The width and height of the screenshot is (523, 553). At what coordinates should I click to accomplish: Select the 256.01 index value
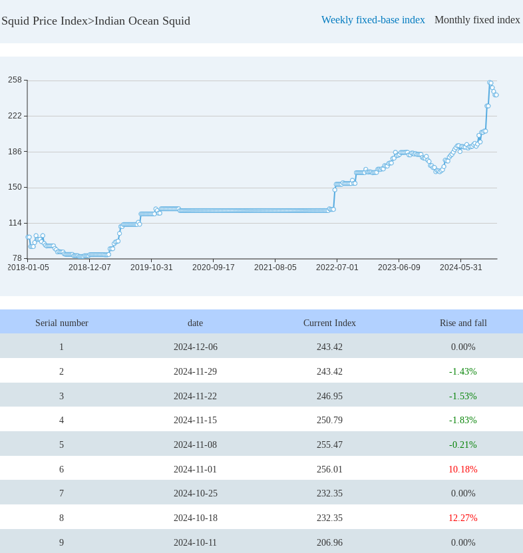[x=329, y=469]
